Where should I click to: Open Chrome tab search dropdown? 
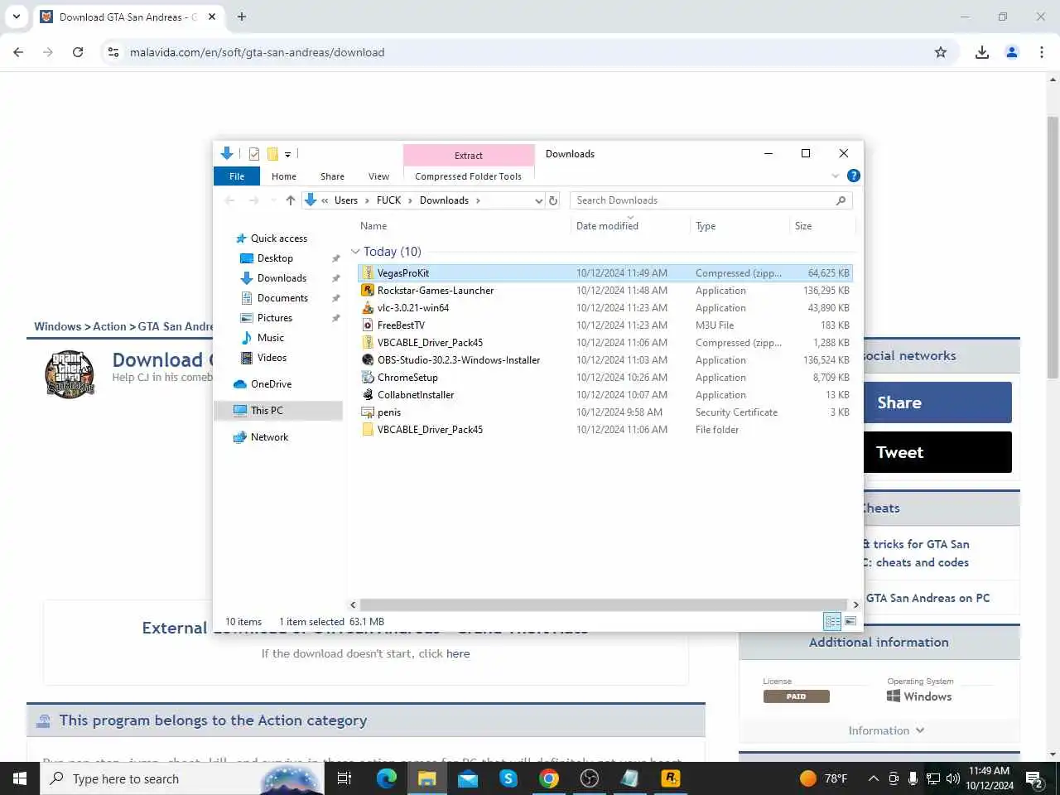tap(17, 17)
